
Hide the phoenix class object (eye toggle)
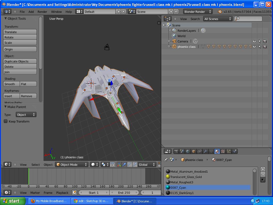[x=254, y=46]
